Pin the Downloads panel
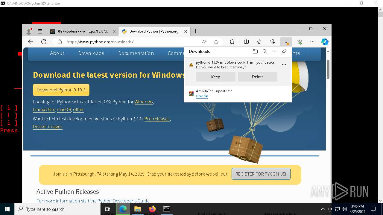 (284, 51)
